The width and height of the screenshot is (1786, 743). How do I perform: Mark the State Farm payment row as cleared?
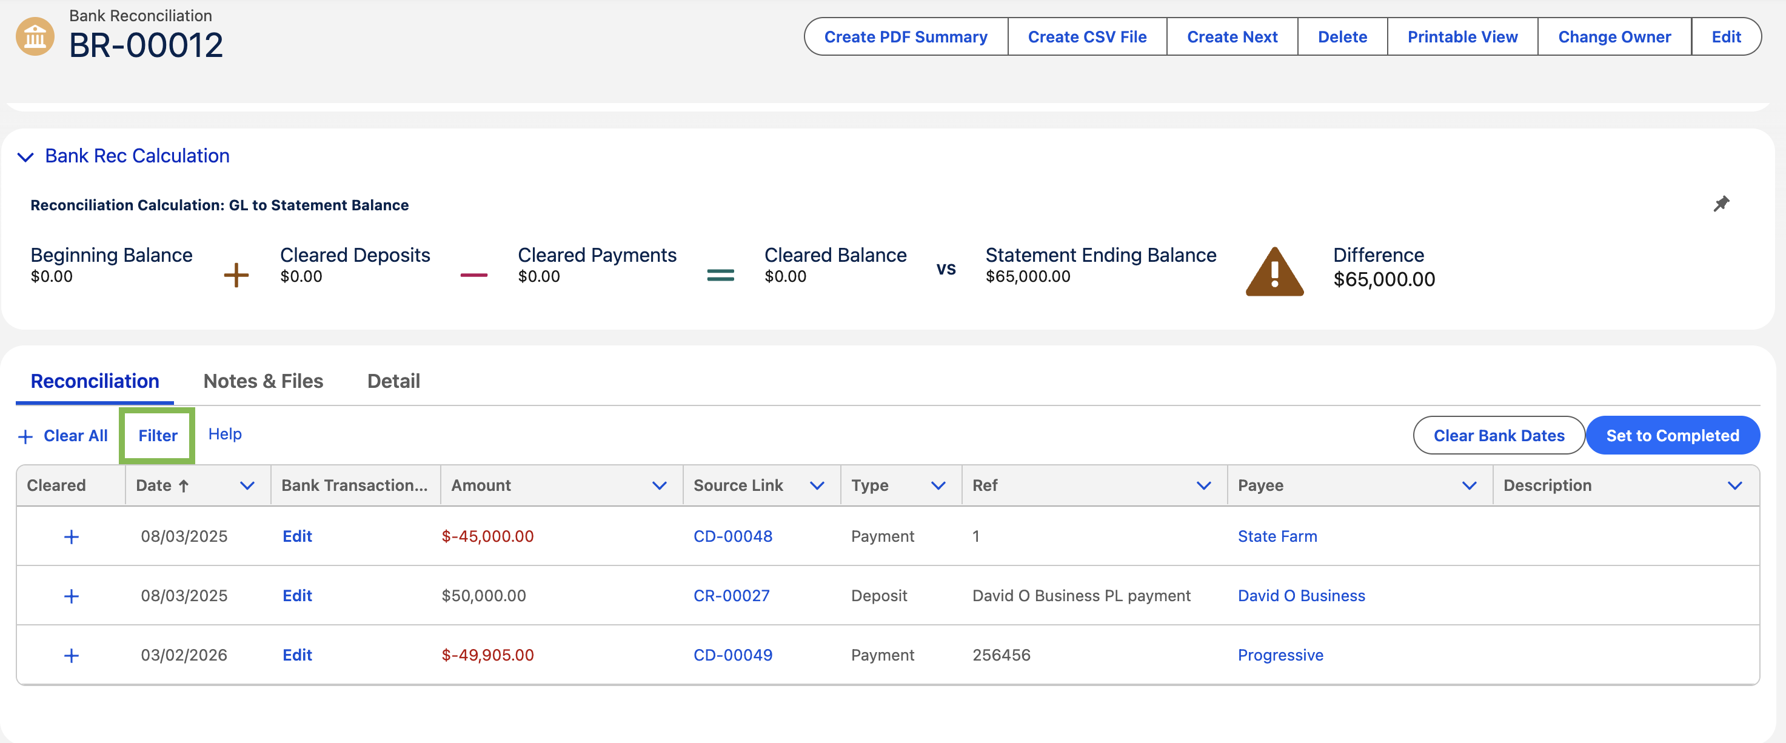pos(72,537)
